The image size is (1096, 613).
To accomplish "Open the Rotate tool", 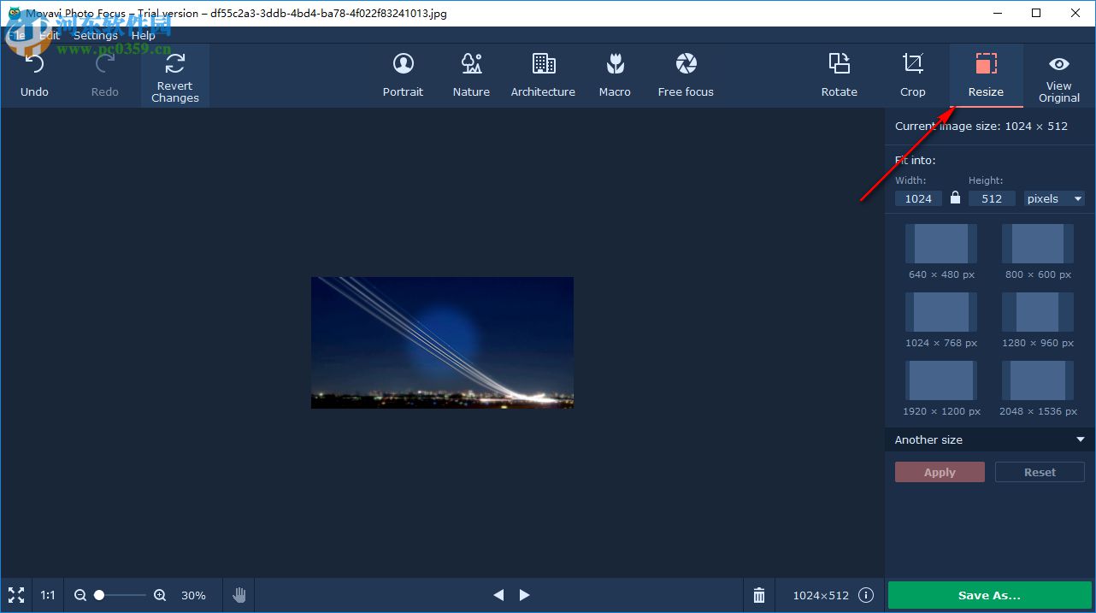I will tap(839, 75).
